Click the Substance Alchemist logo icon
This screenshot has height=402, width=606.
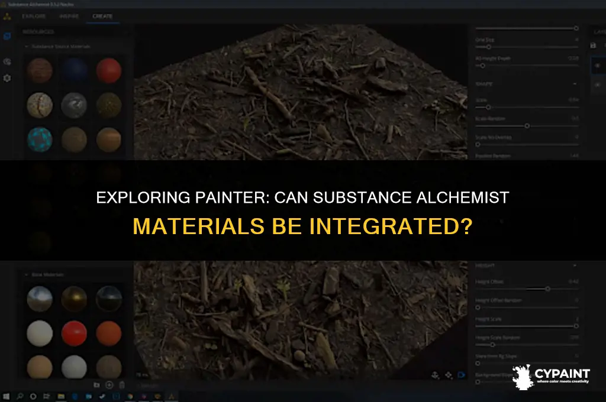click(x=7, y=16)
